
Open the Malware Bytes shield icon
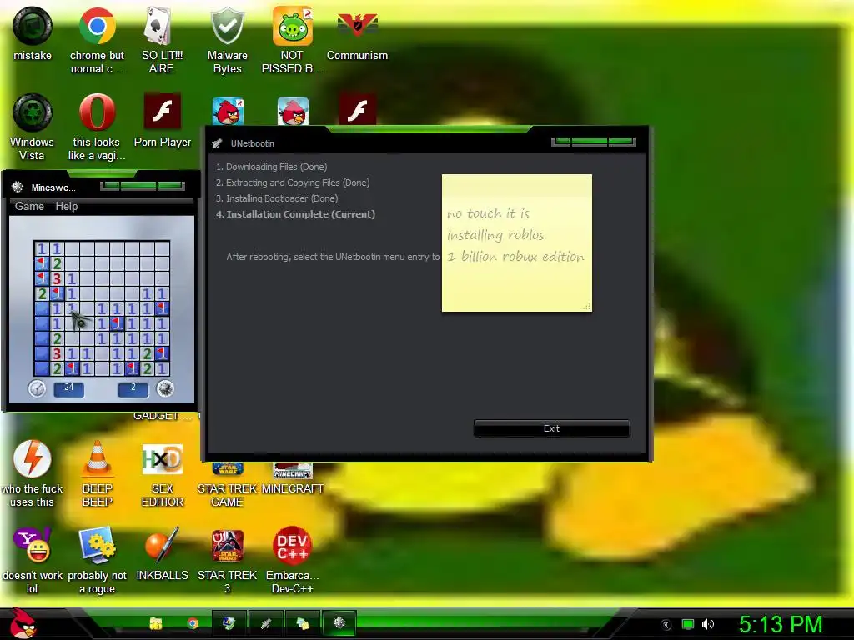click(x=227, y=26)
